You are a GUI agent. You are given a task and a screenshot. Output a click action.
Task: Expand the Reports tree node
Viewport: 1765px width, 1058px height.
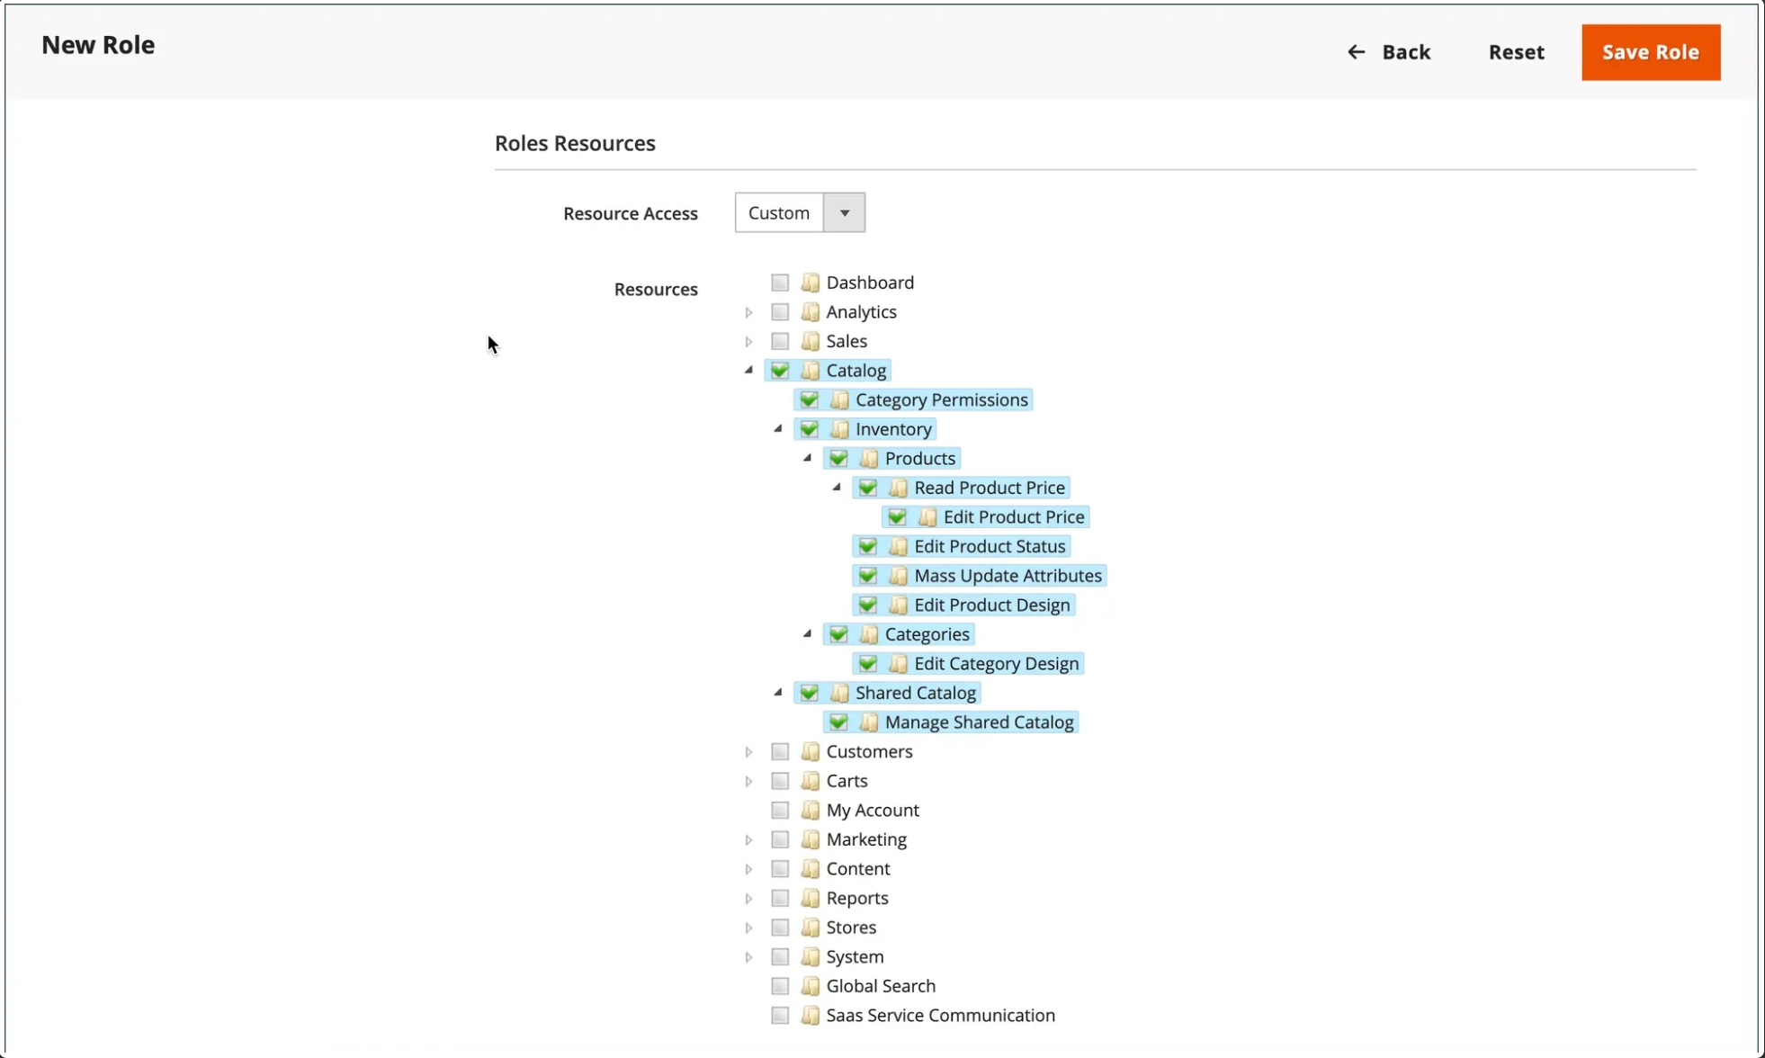(748, 899)
